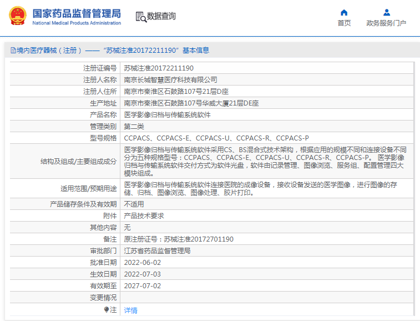This screenshot has width=420, height=321.
Task: Open the 数据查询 search icon
Action: 141,17
